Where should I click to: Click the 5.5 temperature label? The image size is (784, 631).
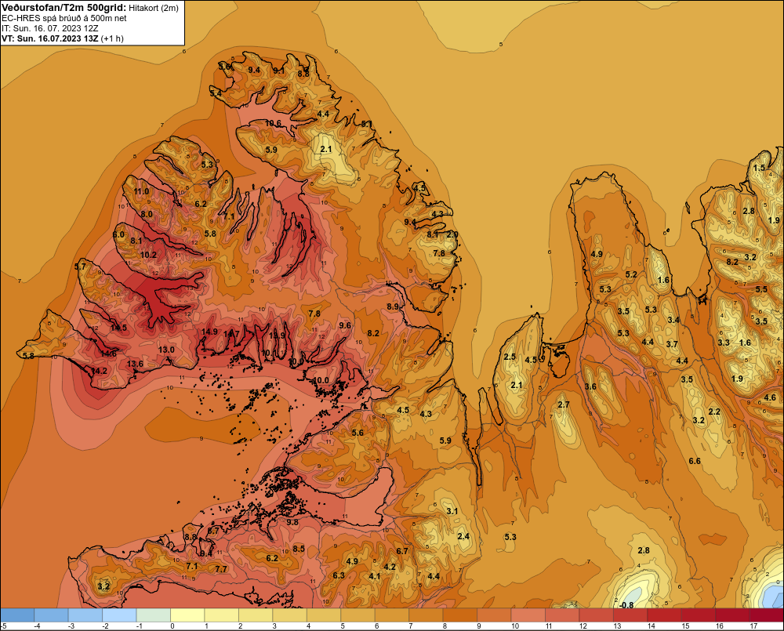click(x=761, y=289)
